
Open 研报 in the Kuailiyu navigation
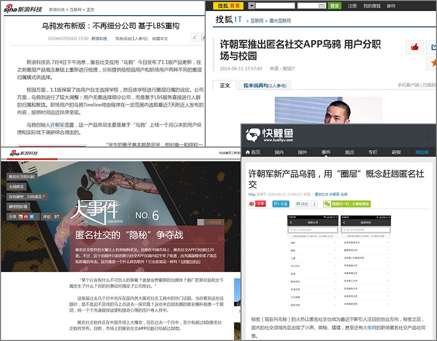tap(396, 152)
